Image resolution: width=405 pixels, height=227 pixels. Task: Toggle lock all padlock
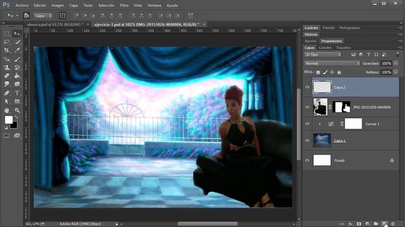[339, 73]
